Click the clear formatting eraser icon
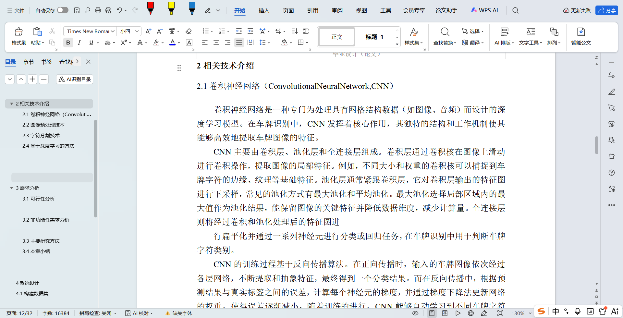The image size is (623, 318). (189, 31)
